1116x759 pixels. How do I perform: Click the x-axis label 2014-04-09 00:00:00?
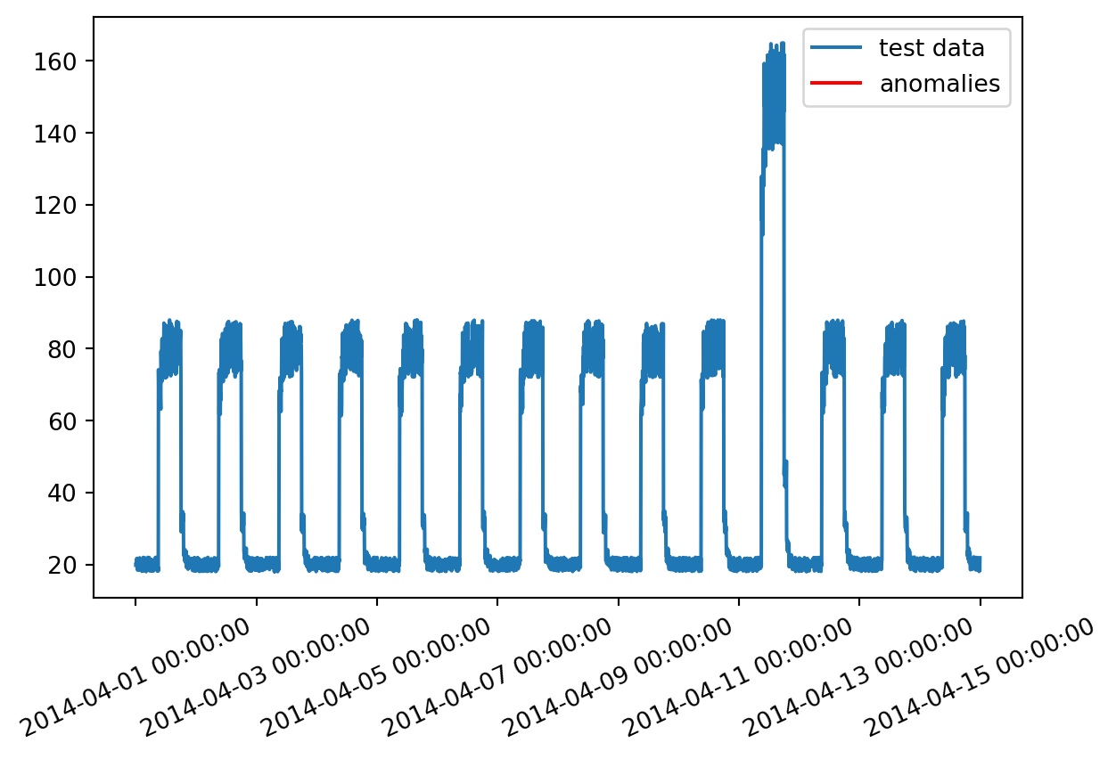[619, 677]
